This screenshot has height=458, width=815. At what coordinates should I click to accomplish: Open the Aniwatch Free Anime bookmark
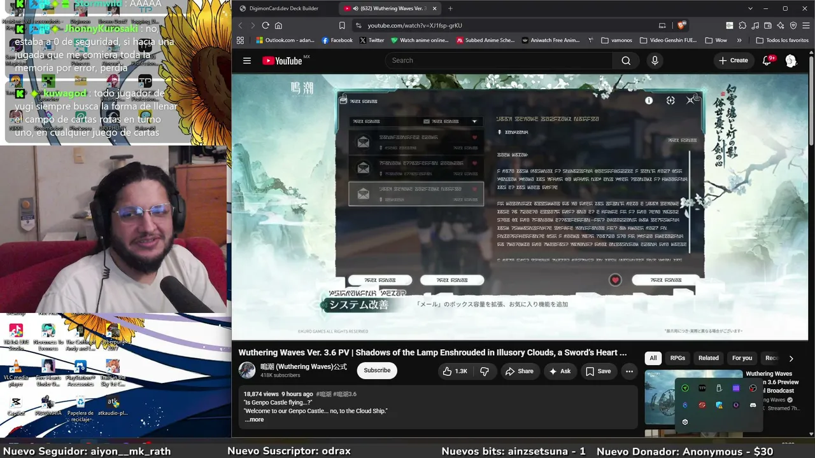tap(550, 40)
